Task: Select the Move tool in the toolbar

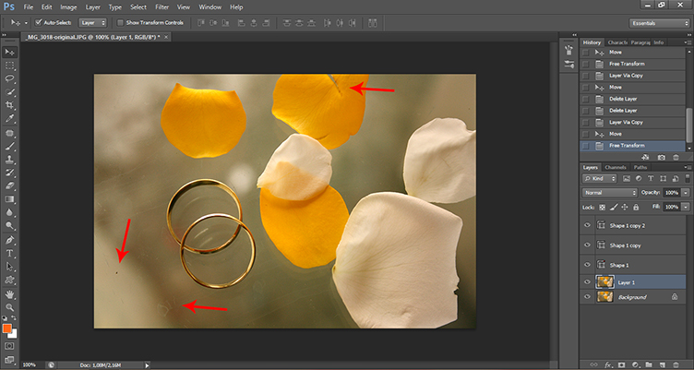Action: [10, 53]
